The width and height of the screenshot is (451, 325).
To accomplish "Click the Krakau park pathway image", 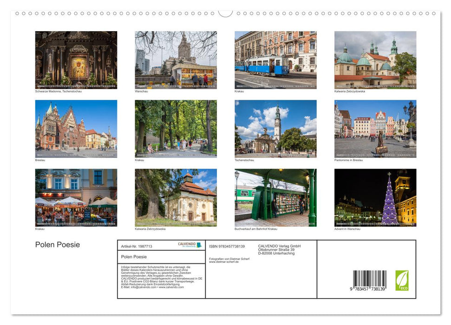I will 176,128.
